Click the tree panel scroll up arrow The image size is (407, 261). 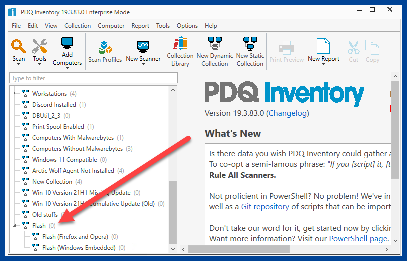(173, 90)
